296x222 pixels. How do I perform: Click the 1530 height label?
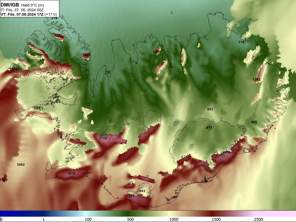[157, 52]
